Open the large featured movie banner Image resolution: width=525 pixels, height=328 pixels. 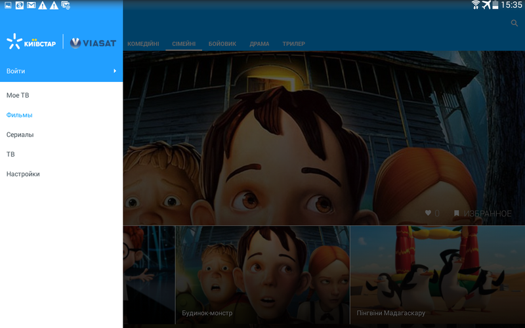324,138
